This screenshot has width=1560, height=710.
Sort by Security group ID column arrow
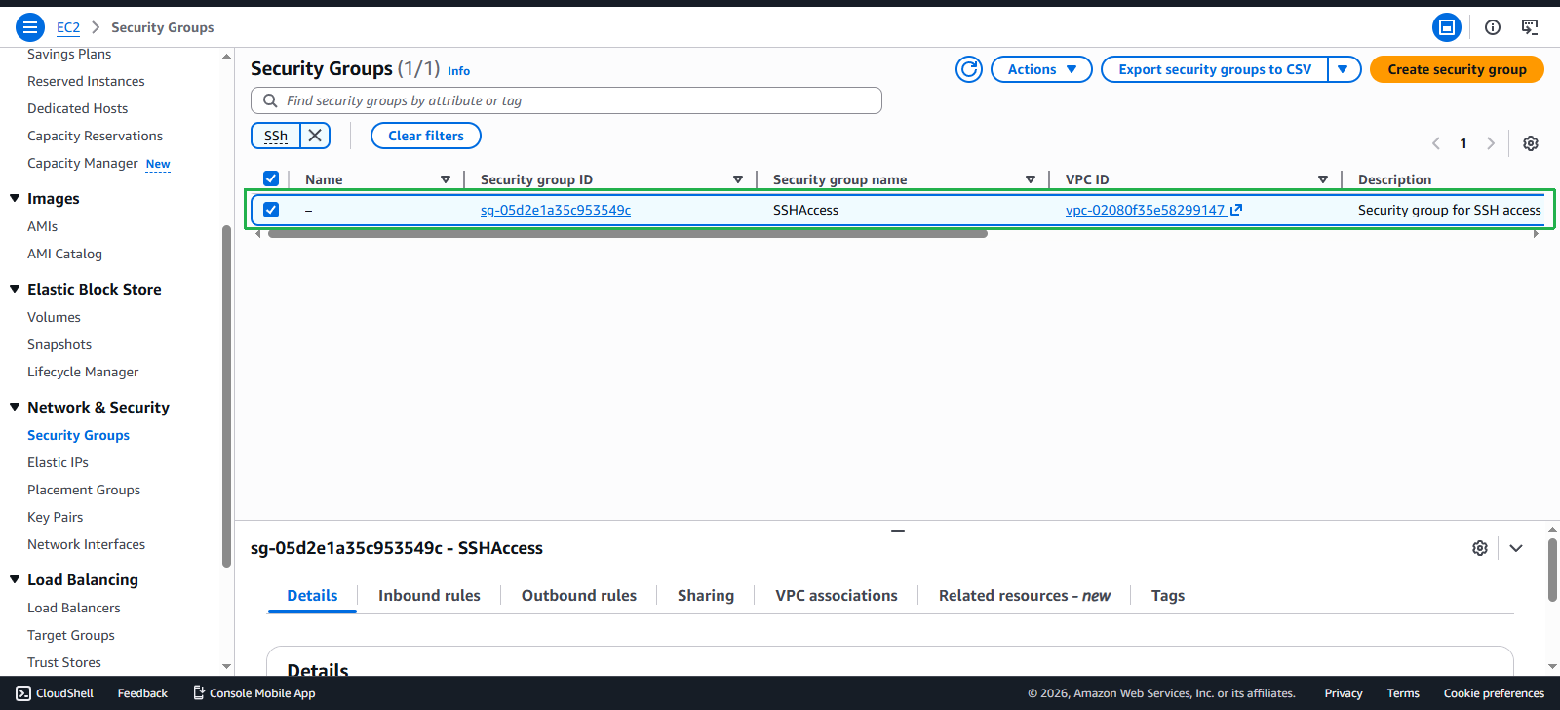point(738,179)
